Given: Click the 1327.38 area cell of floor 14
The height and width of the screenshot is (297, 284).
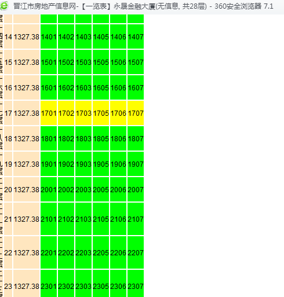Looking at the screenshot, I should click(x=27, y=36).
